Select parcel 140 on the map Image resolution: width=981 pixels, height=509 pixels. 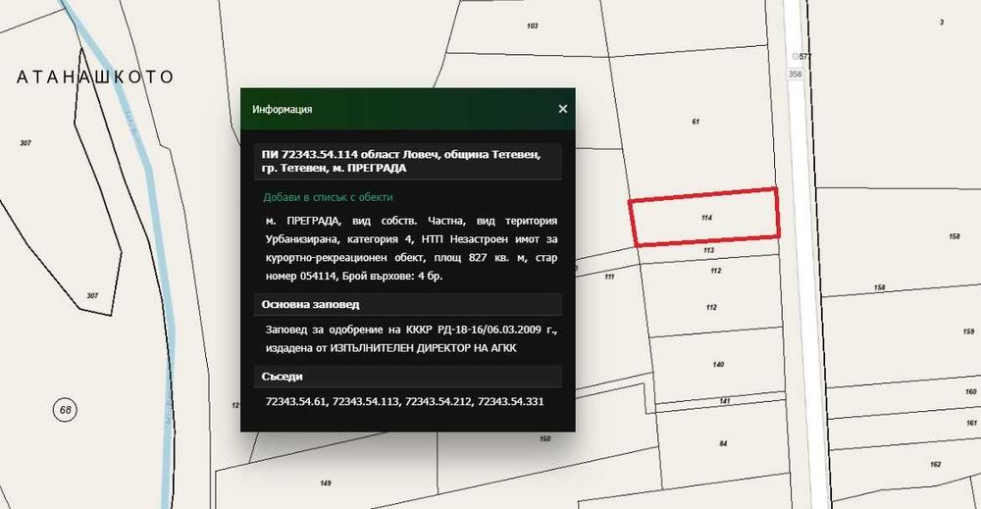tap(718, 365)
